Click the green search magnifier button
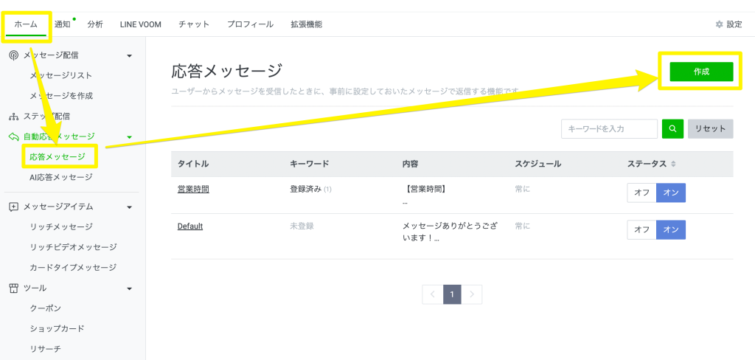755x360 pixels. click(672, 128)
